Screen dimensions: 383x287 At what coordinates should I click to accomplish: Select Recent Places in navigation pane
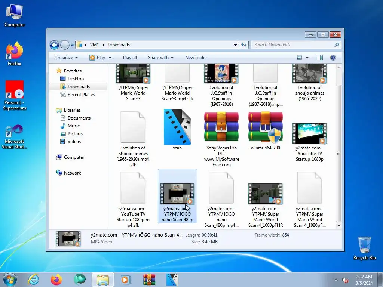pyautogui.click(x=81, y=95)
